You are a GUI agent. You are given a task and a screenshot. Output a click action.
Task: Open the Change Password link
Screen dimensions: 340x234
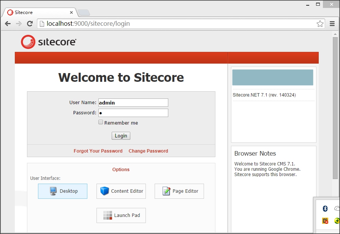(x=148, y=151)
